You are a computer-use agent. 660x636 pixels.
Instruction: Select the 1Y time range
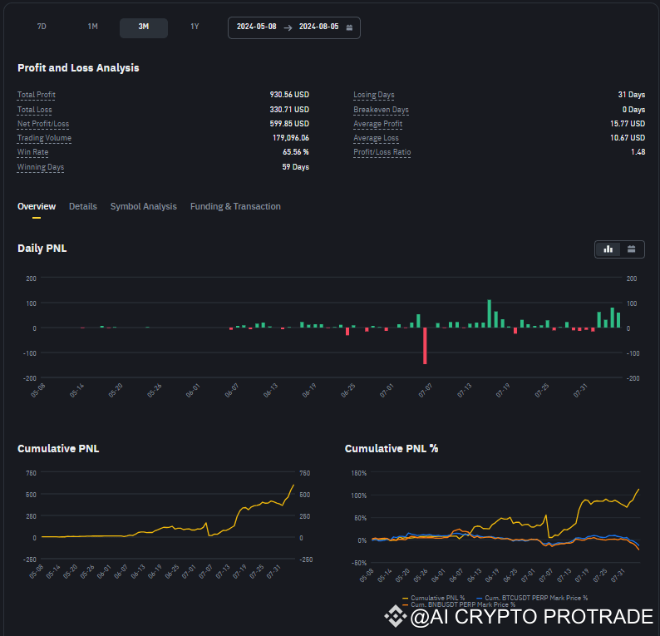coord(195,27)
